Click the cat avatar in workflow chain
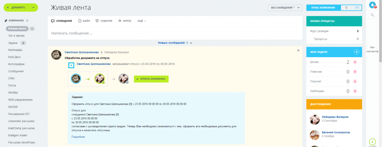Viewport: 382px width, 147px height. [76, 79]
